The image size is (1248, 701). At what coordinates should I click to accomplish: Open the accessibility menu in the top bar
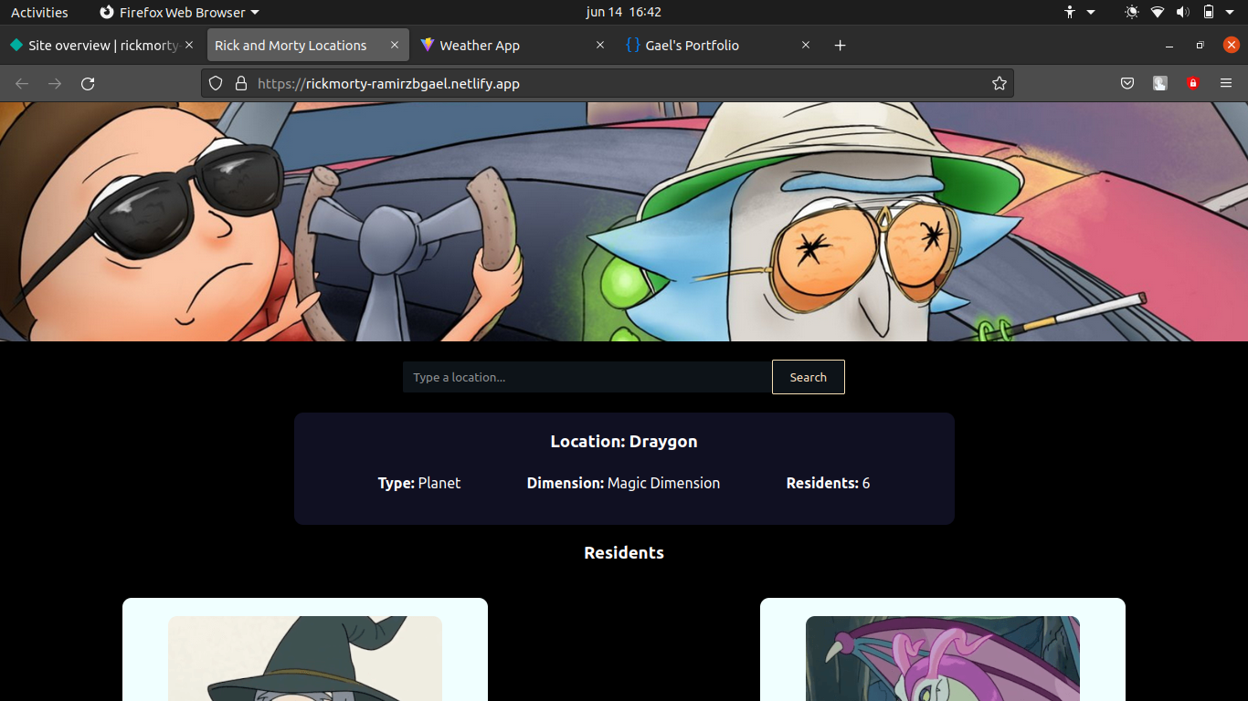pyautogui.click(x=1078, y=12)
